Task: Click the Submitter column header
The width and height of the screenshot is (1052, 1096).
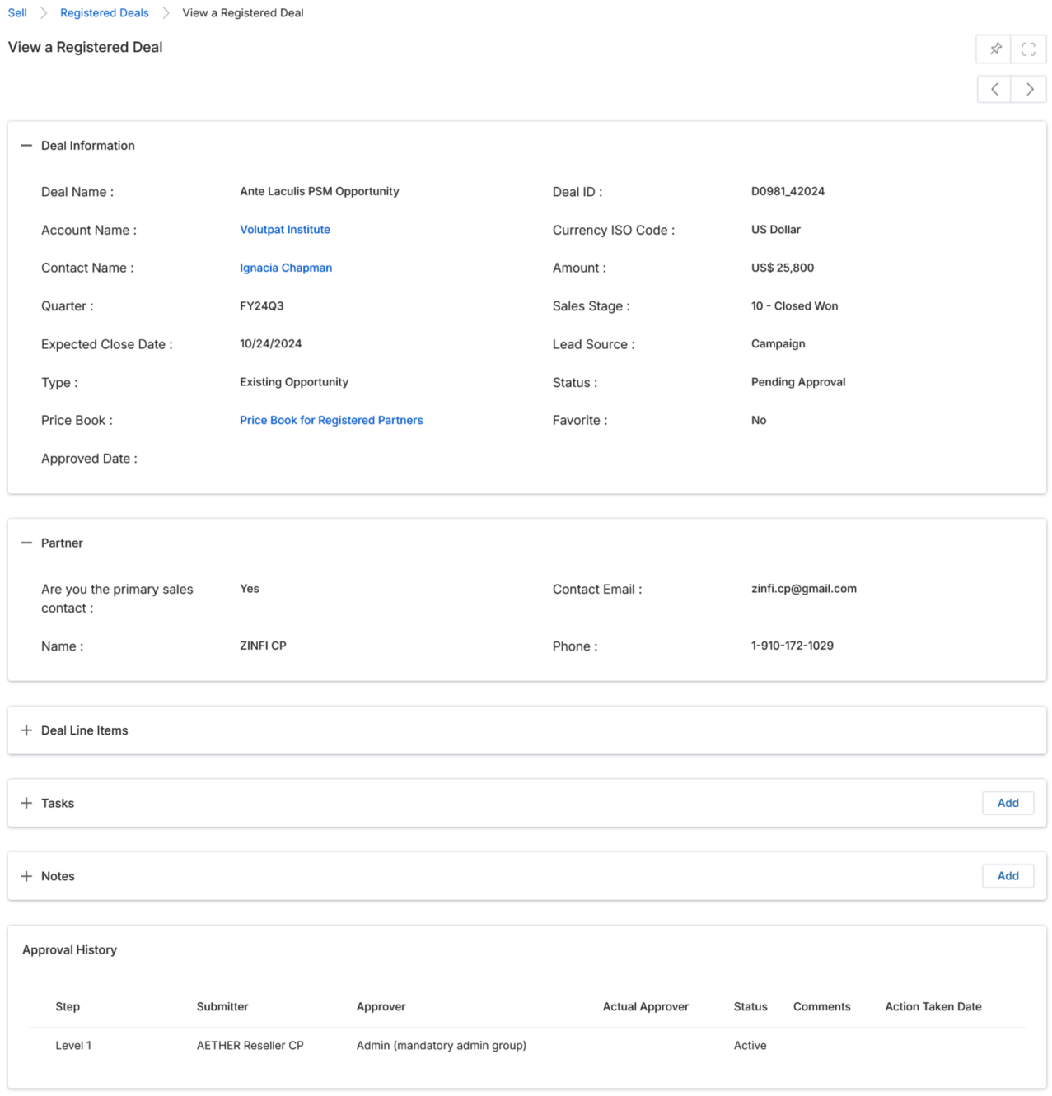Action: tap(222, 1006)
